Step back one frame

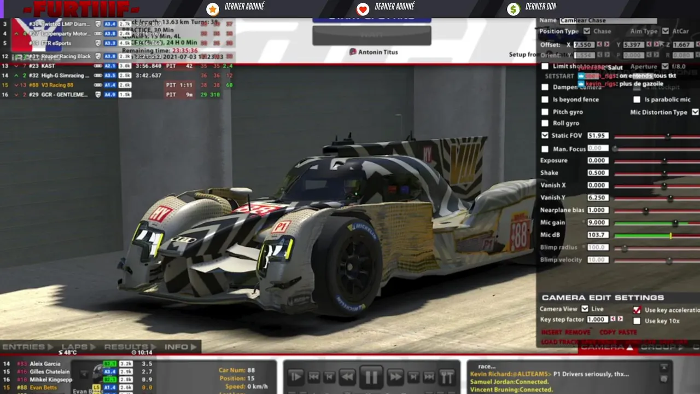click(330, 376)
